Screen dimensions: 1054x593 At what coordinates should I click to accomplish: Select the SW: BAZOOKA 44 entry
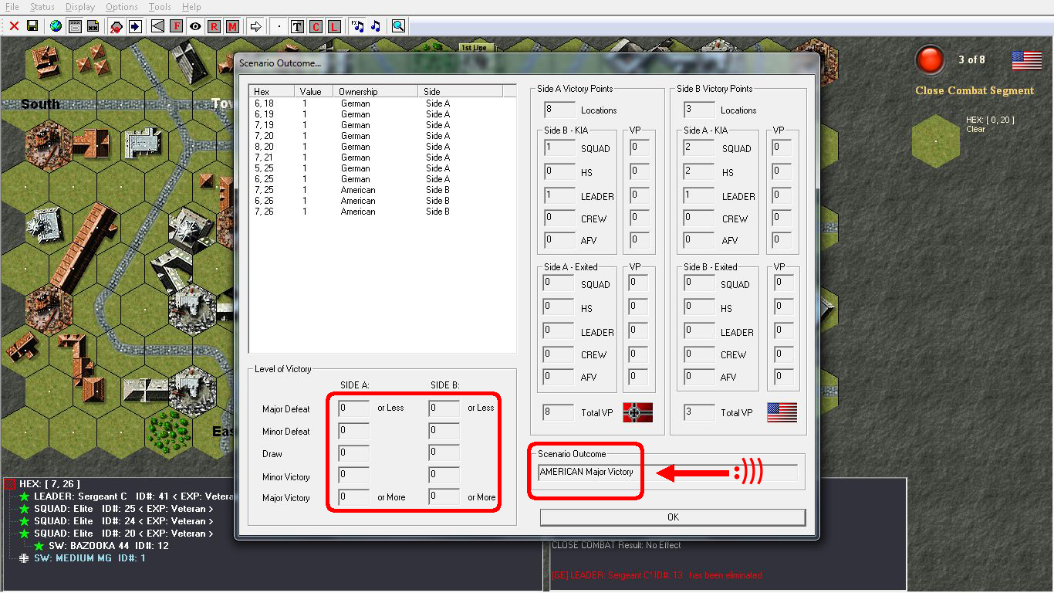coord(109,546)
